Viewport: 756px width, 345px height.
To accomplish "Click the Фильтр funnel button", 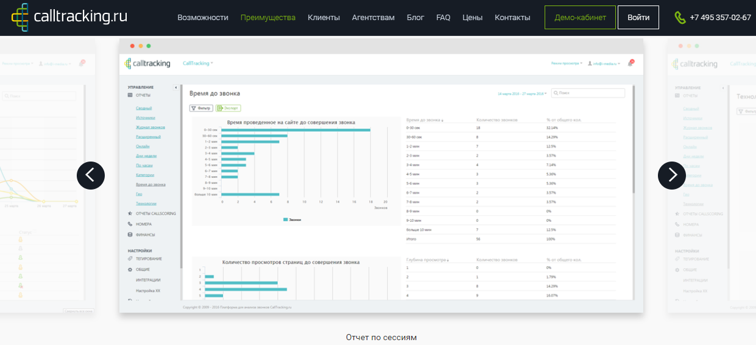I will (201, 108).
